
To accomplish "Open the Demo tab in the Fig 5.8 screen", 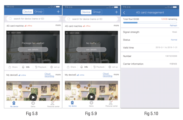I will (33, 104).
